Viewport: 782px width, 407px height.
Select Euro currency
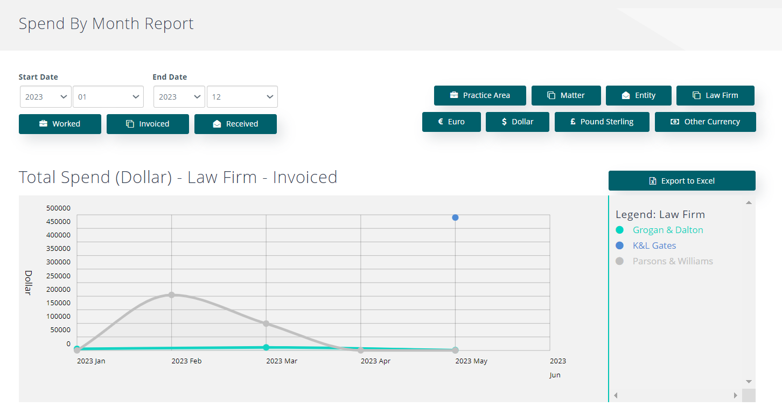coord(451,122)
